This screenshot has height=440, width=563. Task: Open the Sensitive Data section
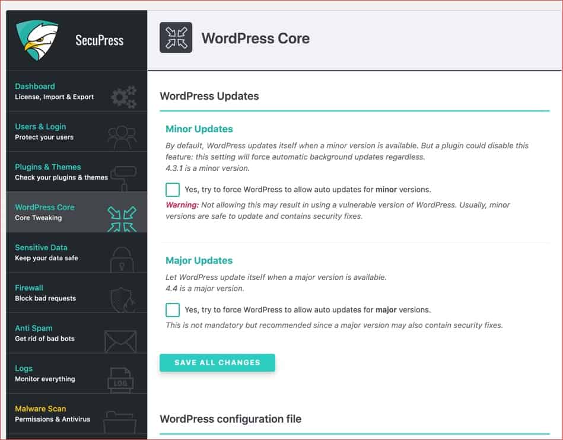77,252
